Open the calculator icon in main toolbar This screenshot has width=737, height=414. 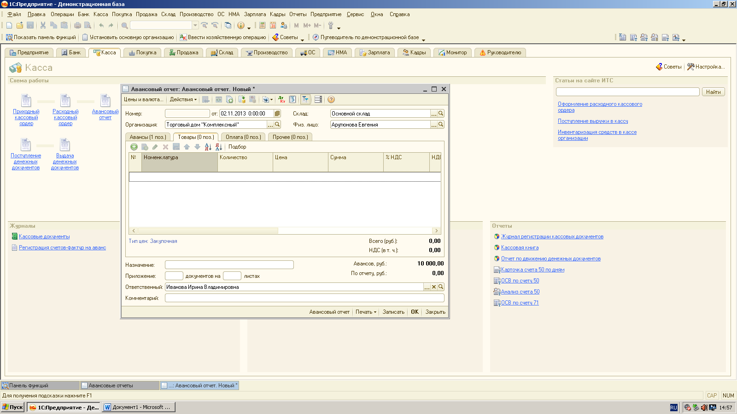pos(262,25)
